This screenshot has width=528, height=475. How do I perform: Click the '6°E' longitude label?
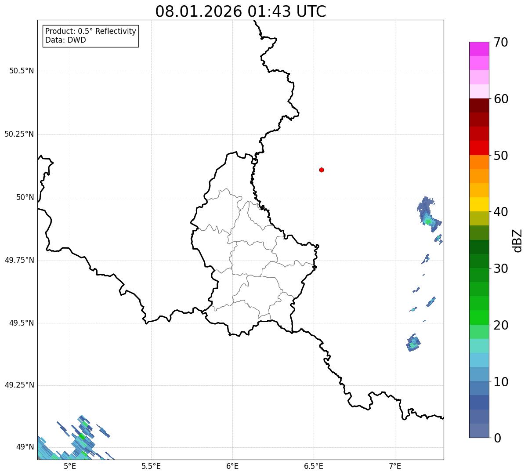coord(232,467)
